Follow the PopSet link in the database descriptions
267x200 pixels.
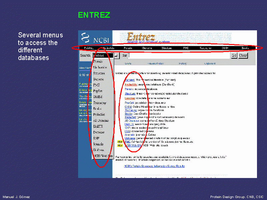click(129, 103)
